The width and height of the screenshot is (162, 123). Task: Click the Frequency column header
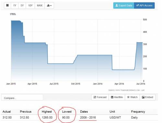point(138,112)
